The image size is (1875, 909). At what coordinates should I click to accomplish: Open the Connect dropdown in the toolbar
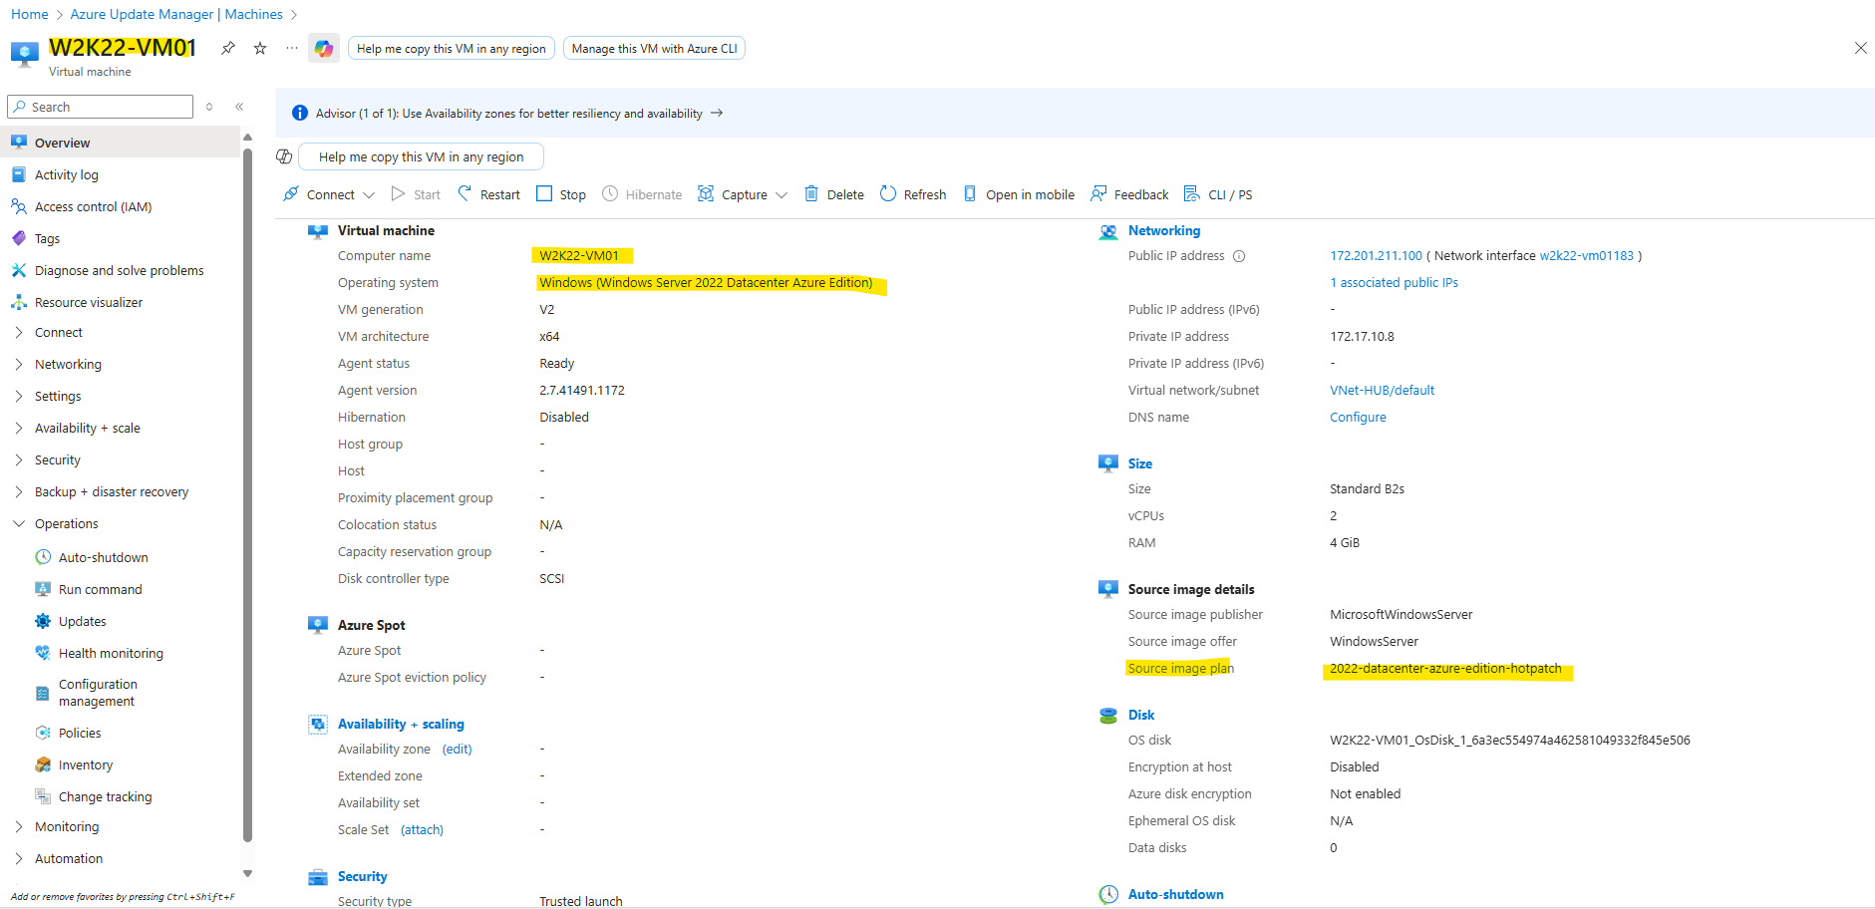pyautogui.click(x=369, y=195)
